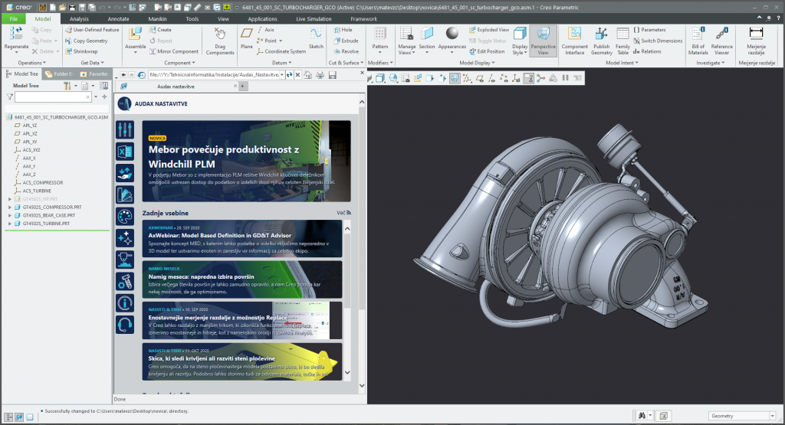Toggle Perspective View on or off

[x=543, y=38]
